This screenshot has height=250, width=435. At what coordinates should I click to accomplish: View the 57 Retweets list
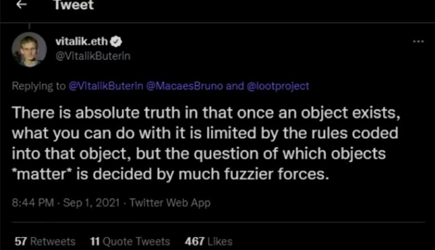[45, 241]
